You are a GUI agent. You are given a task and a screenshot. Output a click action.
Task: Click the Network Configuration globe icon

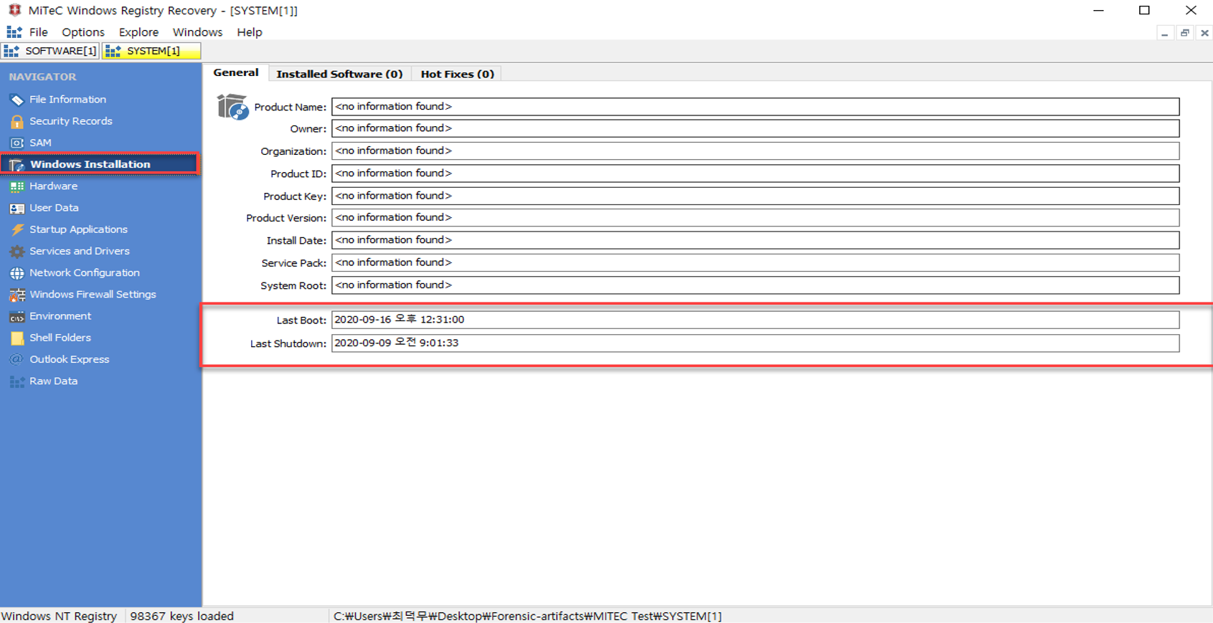(x=16, y=273)
